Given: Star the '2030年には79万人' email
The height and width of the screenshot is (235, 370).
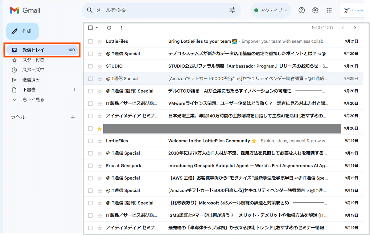Looking at the screenshot, I should tap(100, 153).
